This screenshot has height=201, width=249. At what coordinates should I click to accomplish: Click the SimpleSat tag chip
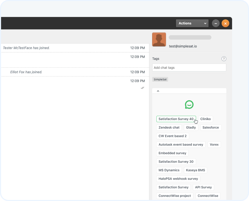point(160,79)
